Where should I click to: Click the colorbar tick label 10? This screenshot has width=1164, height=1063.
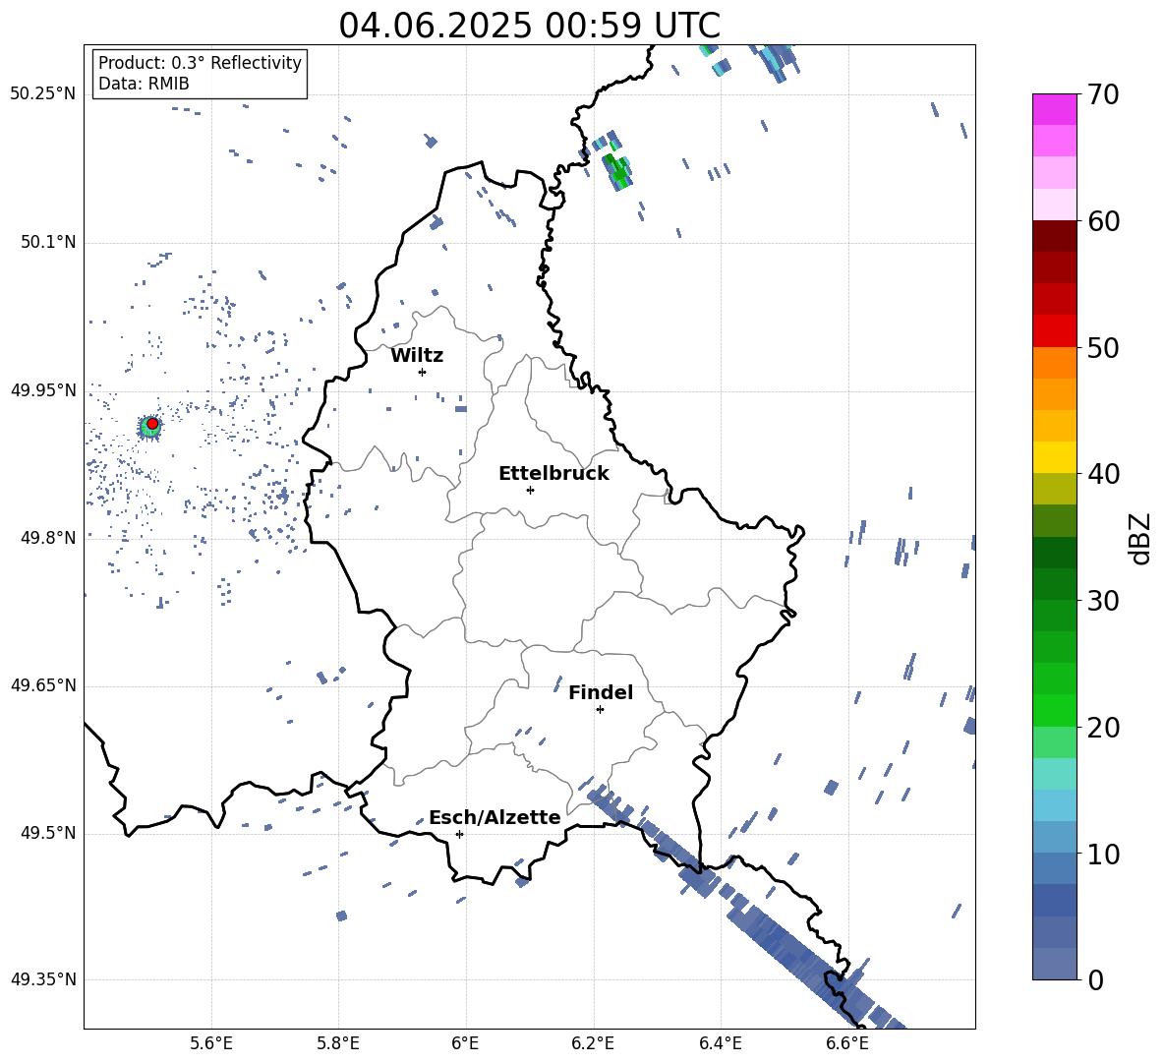point(1103,854)
